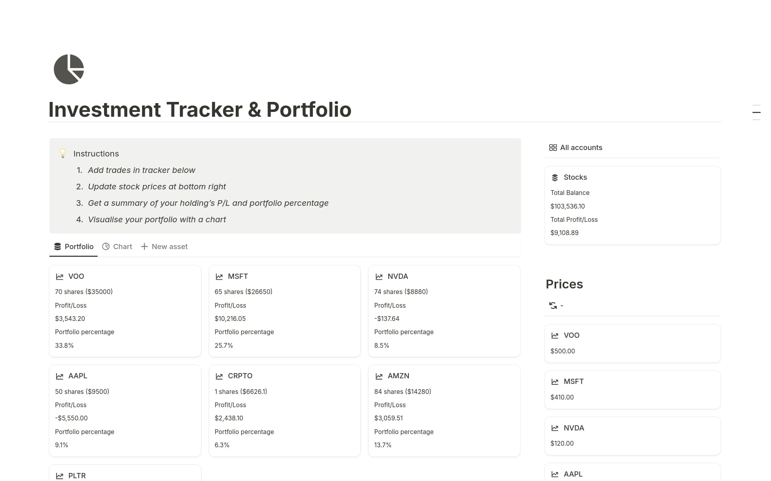Image resolution: width=771 pixels, height=481 pixels.
Task: Click the chart icon on the AAPL card
Action: (x=59, y=376)
